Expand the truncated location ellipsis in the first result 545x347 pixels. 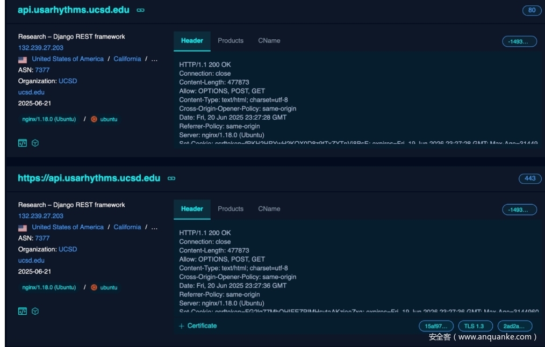pos(155,59)
